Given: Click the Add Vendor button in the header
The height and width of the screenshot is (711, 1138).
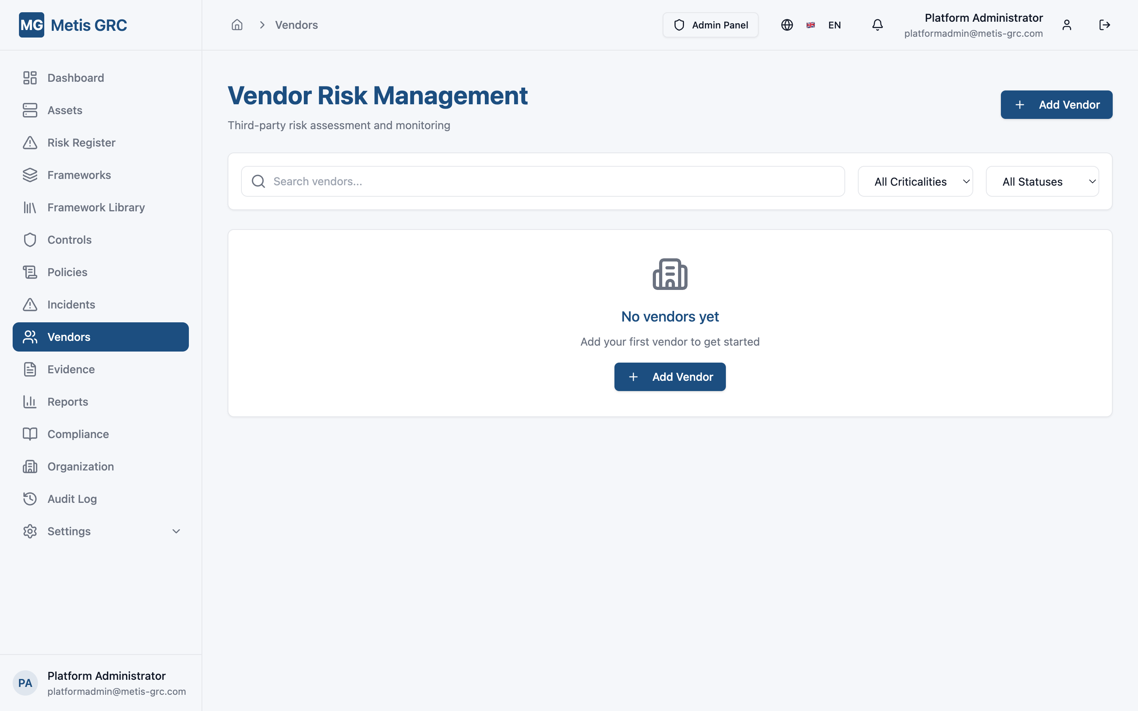Looking at the screenshot, I should (x=1056, y=104).
